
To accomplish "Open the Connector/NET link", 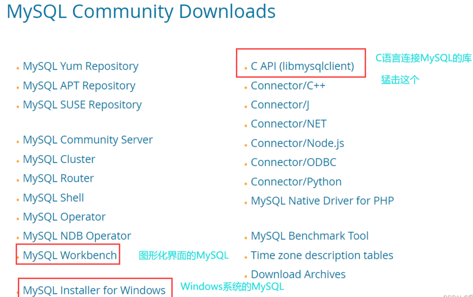I will tap(289, 124).
